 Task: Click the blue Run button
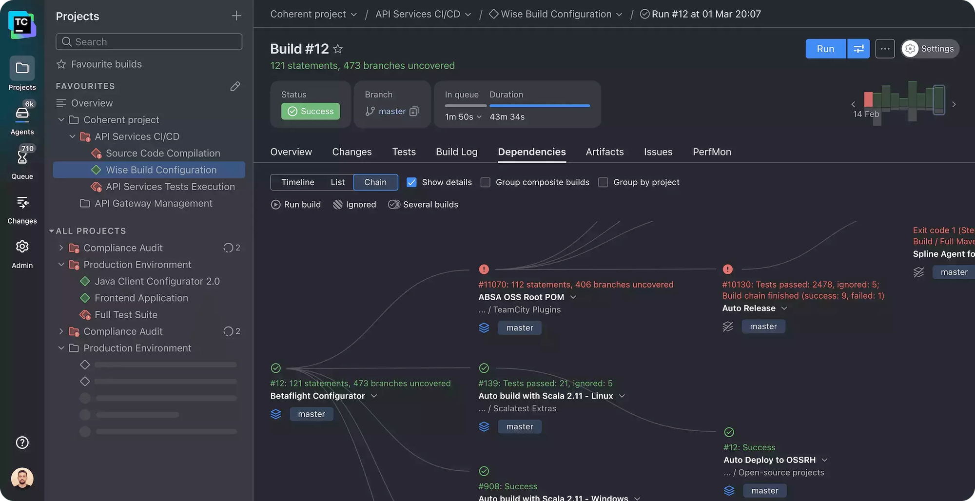tap(826, 49)
